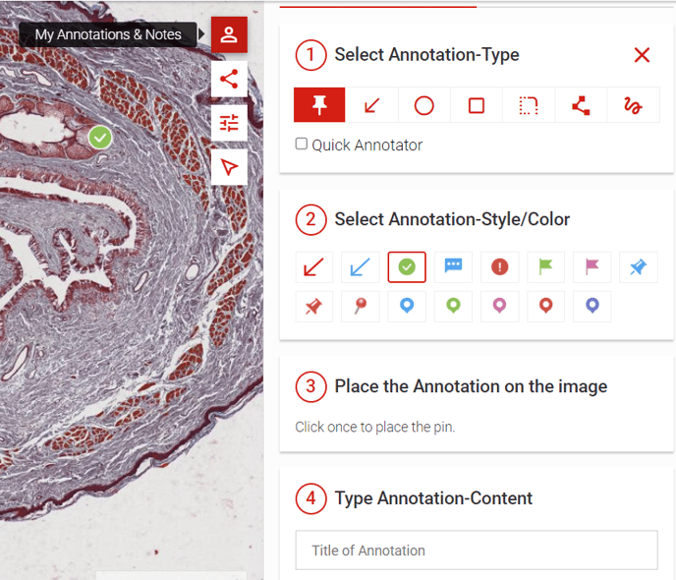676x580 pixels.
Task: Open image adjustment sliders button
Action: [229, 123]
